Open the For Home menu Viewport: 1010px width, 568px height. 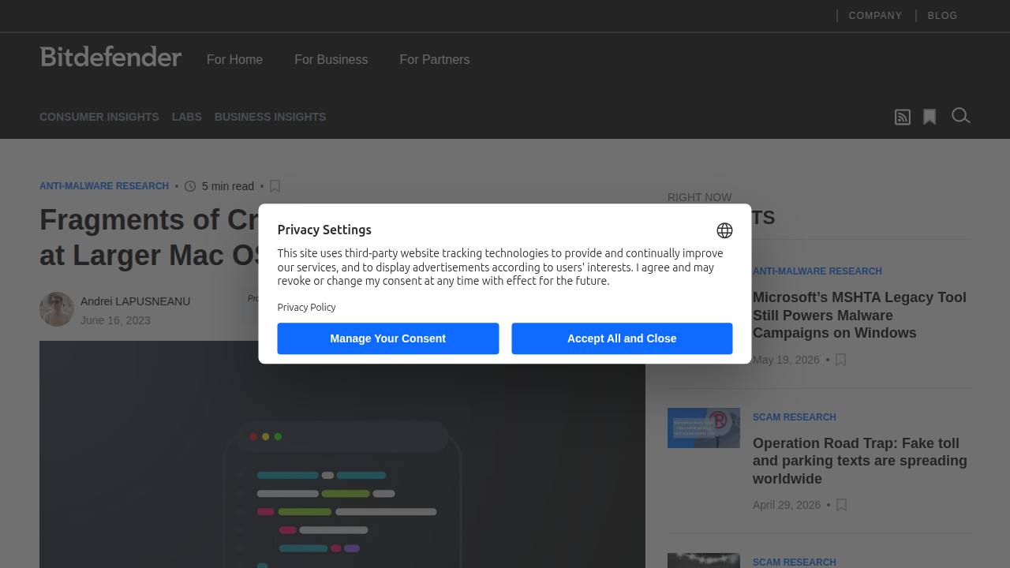pos(234,59)
